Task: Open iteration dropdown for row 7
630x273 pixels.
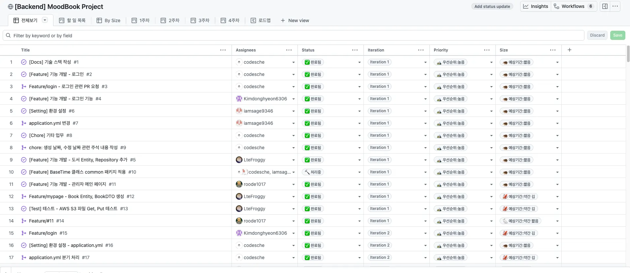Action: [x=425, y=136]
